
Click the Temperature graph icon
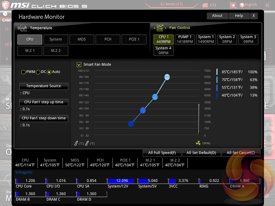pos(24,28)
